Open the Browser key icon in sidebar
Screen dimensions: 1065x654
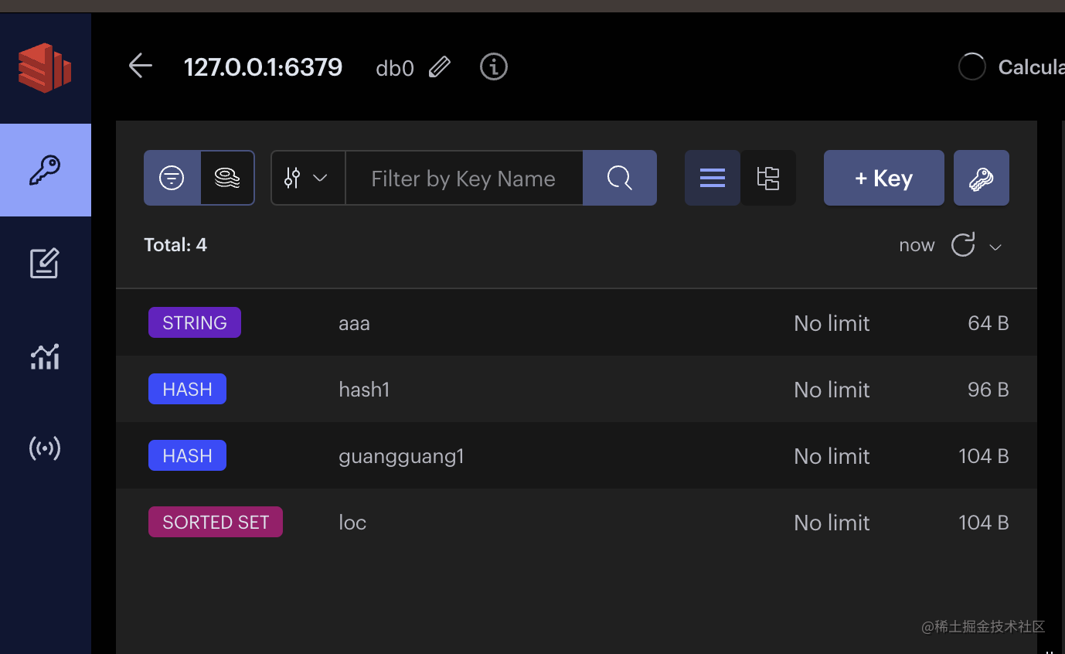pyautogui.click(x=45, y=170)
